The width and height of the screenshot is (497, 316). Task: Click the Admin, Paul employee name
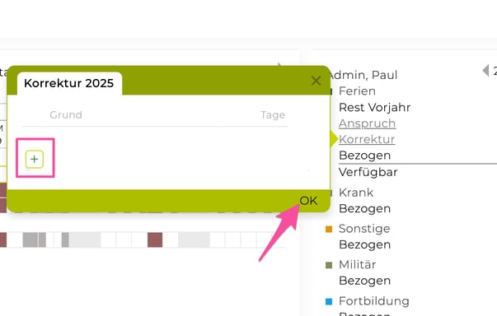pyautogui.click(x=363, y=75)
